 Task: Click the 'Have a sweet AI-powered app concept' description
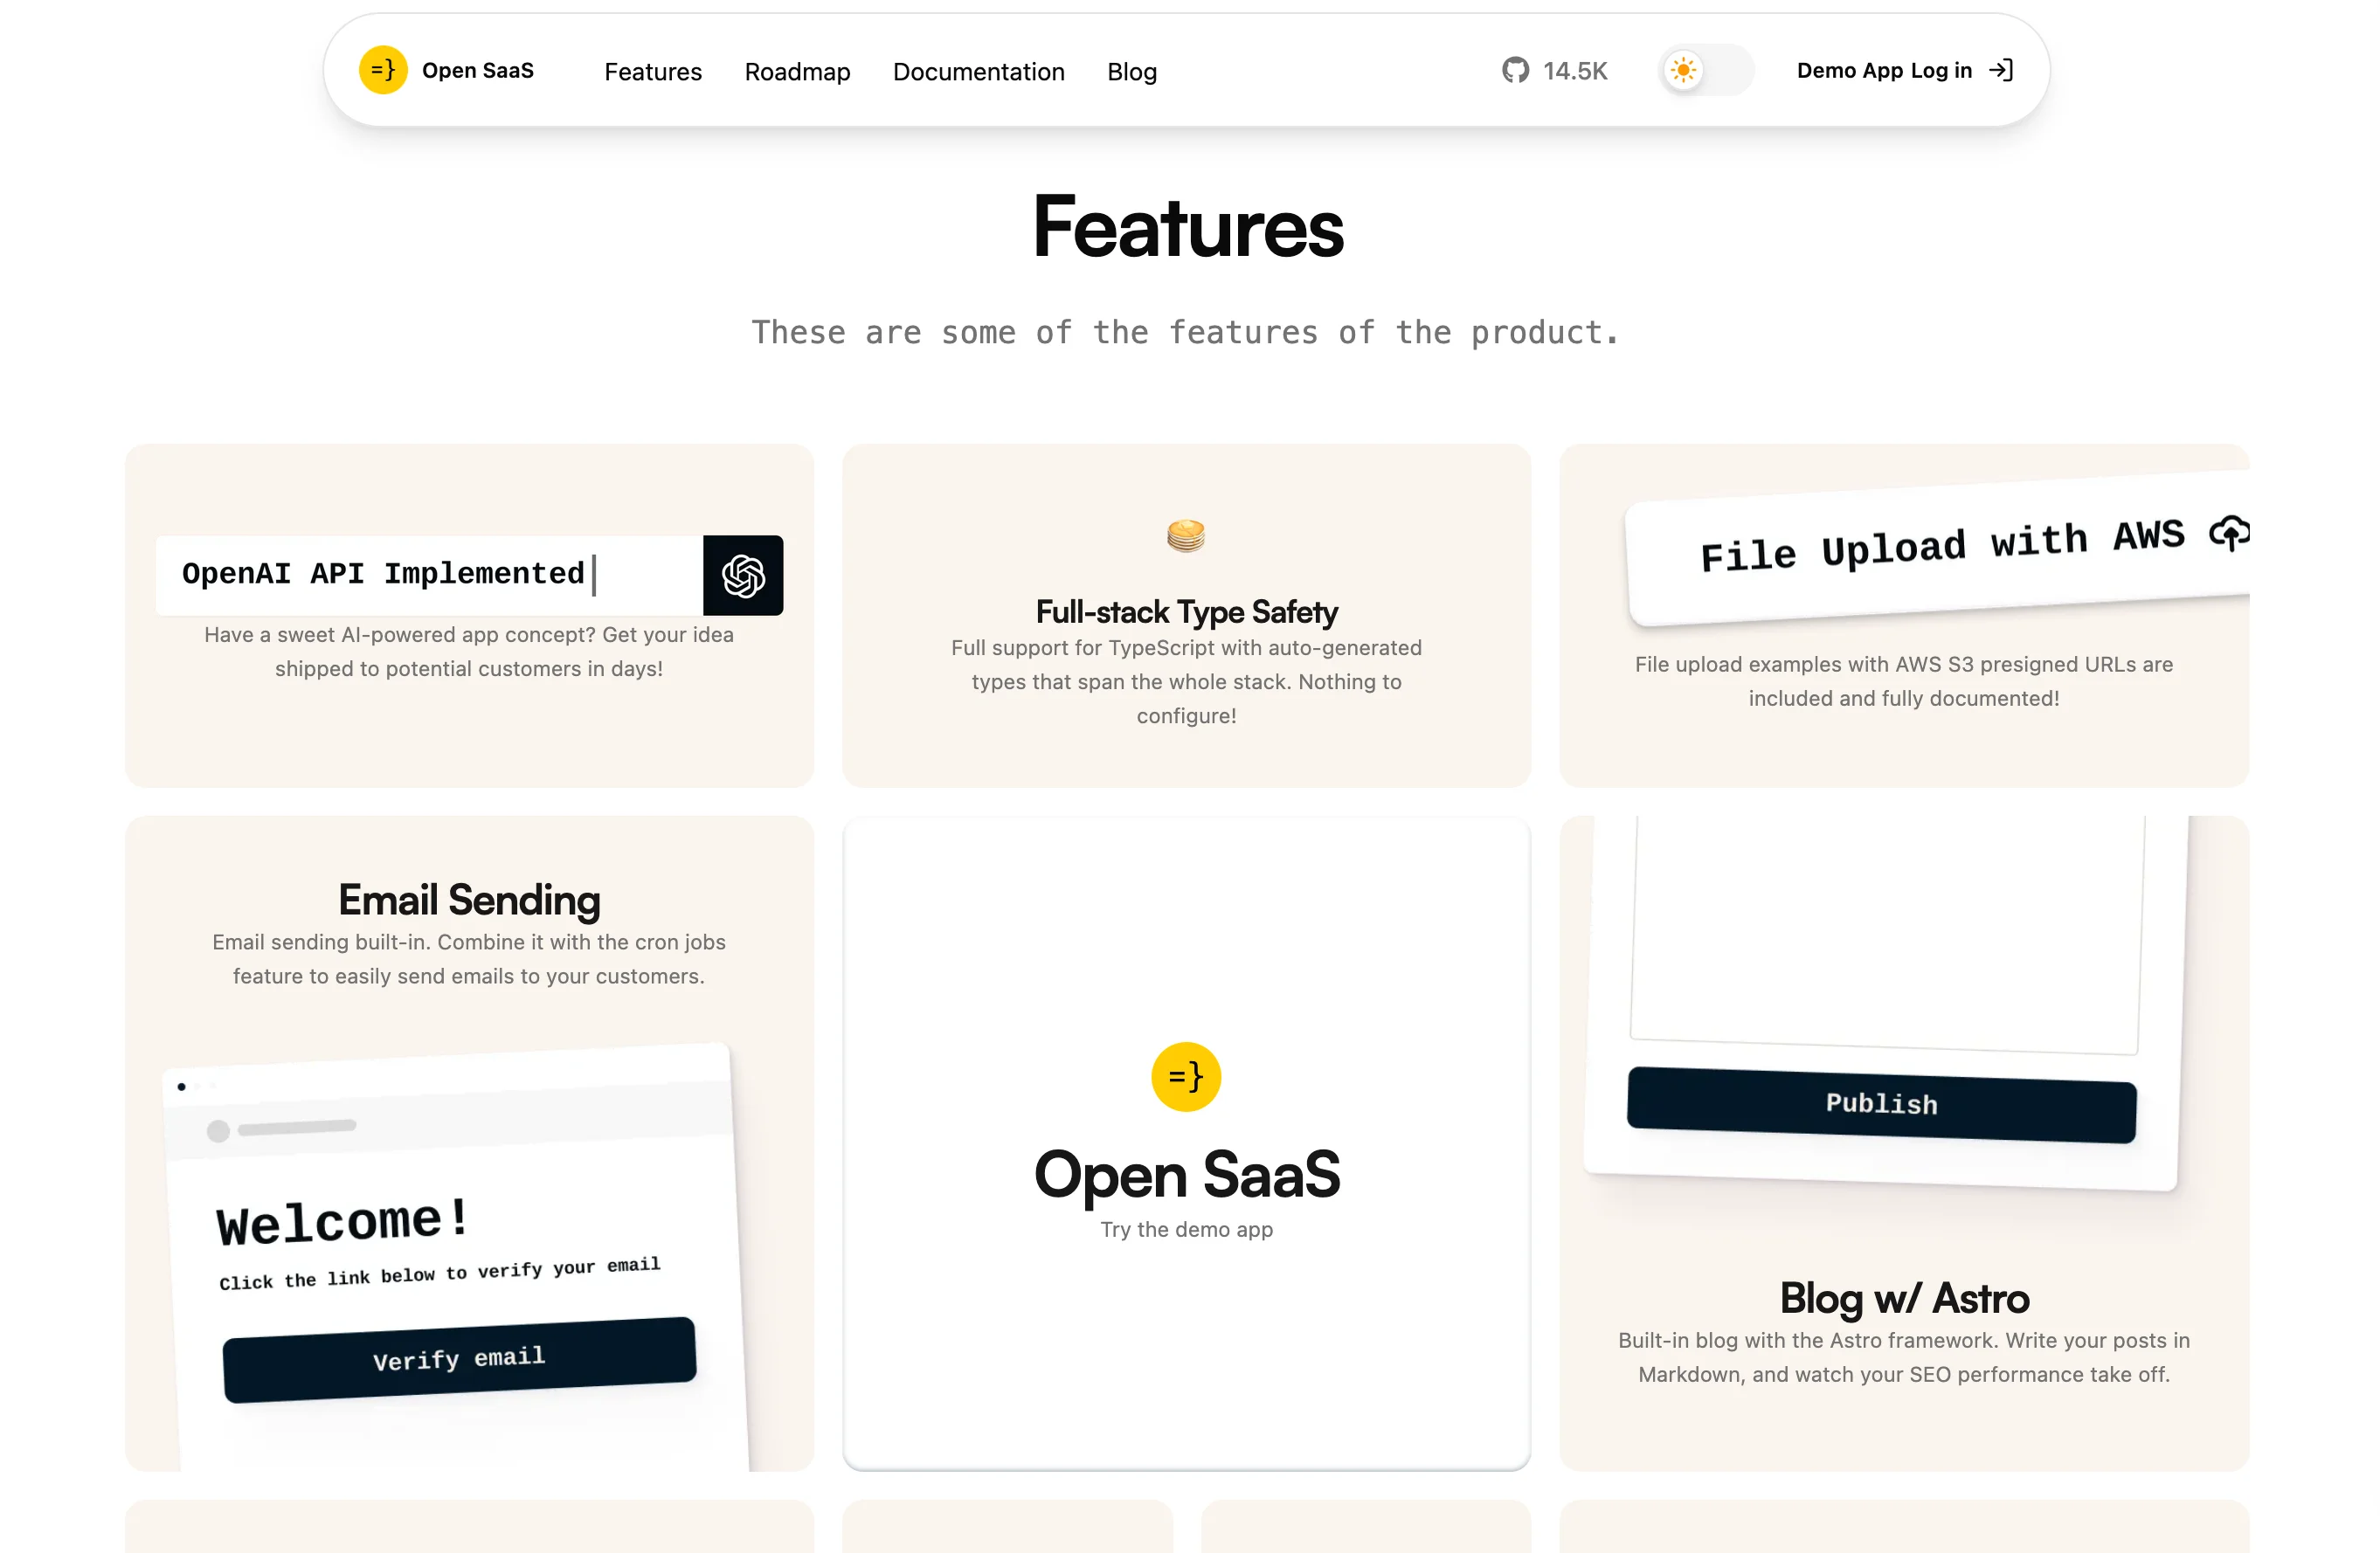tap(469, 651)
